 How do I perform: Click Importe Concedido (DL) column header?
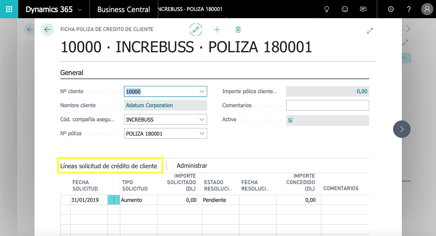tap(301, 182)
